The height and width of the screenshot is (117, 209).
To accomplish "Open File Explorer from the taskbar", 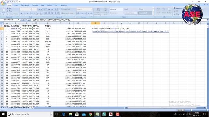I will point(70,114).
